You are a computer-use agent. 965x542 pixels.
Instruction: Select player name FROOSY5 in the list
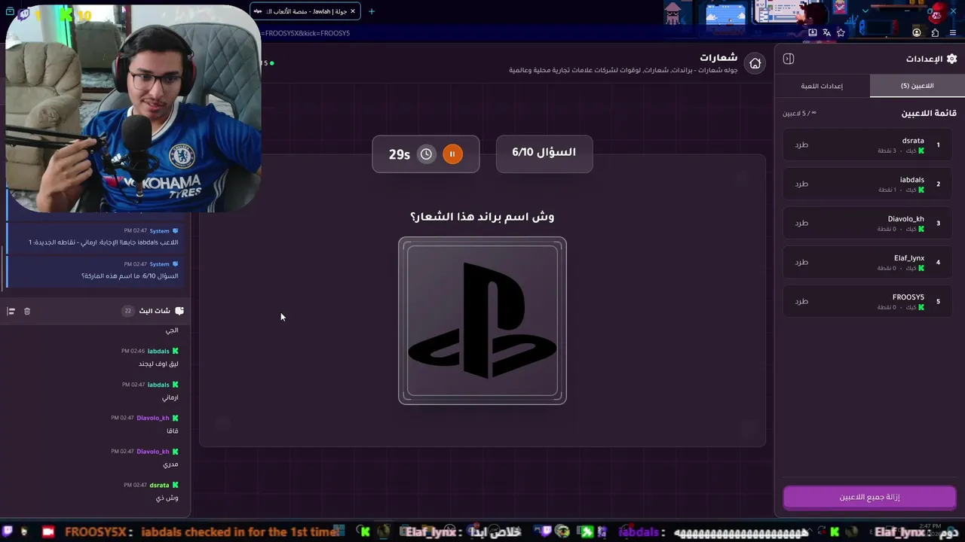click(908, 297)
